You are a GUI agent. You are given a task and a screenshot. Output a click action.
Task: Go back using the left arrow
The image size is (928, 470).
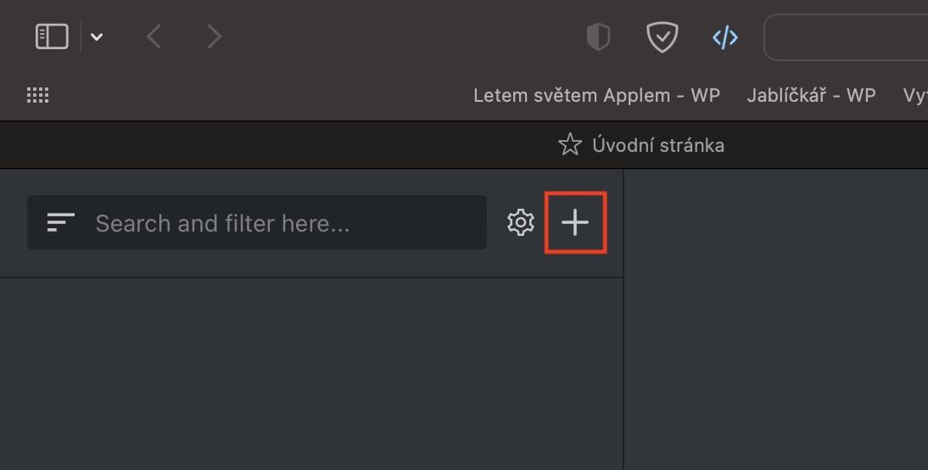154,36
